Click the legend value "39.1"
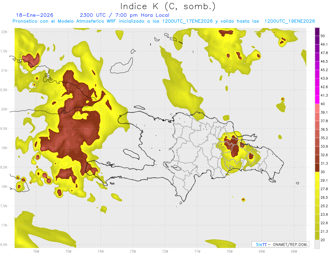This screenshot has height=255, width=330. click(324, 113)
